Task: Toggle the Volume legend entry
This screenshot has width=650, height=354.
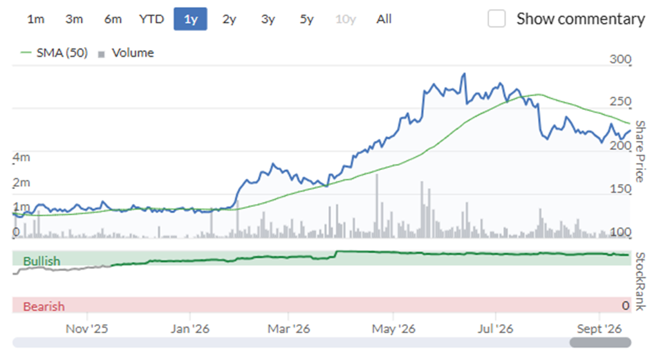Action: tap(126, 53)
